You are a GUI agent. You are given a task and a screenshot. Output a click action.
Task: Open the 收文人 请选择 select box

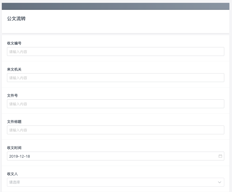tap(116, 182)
